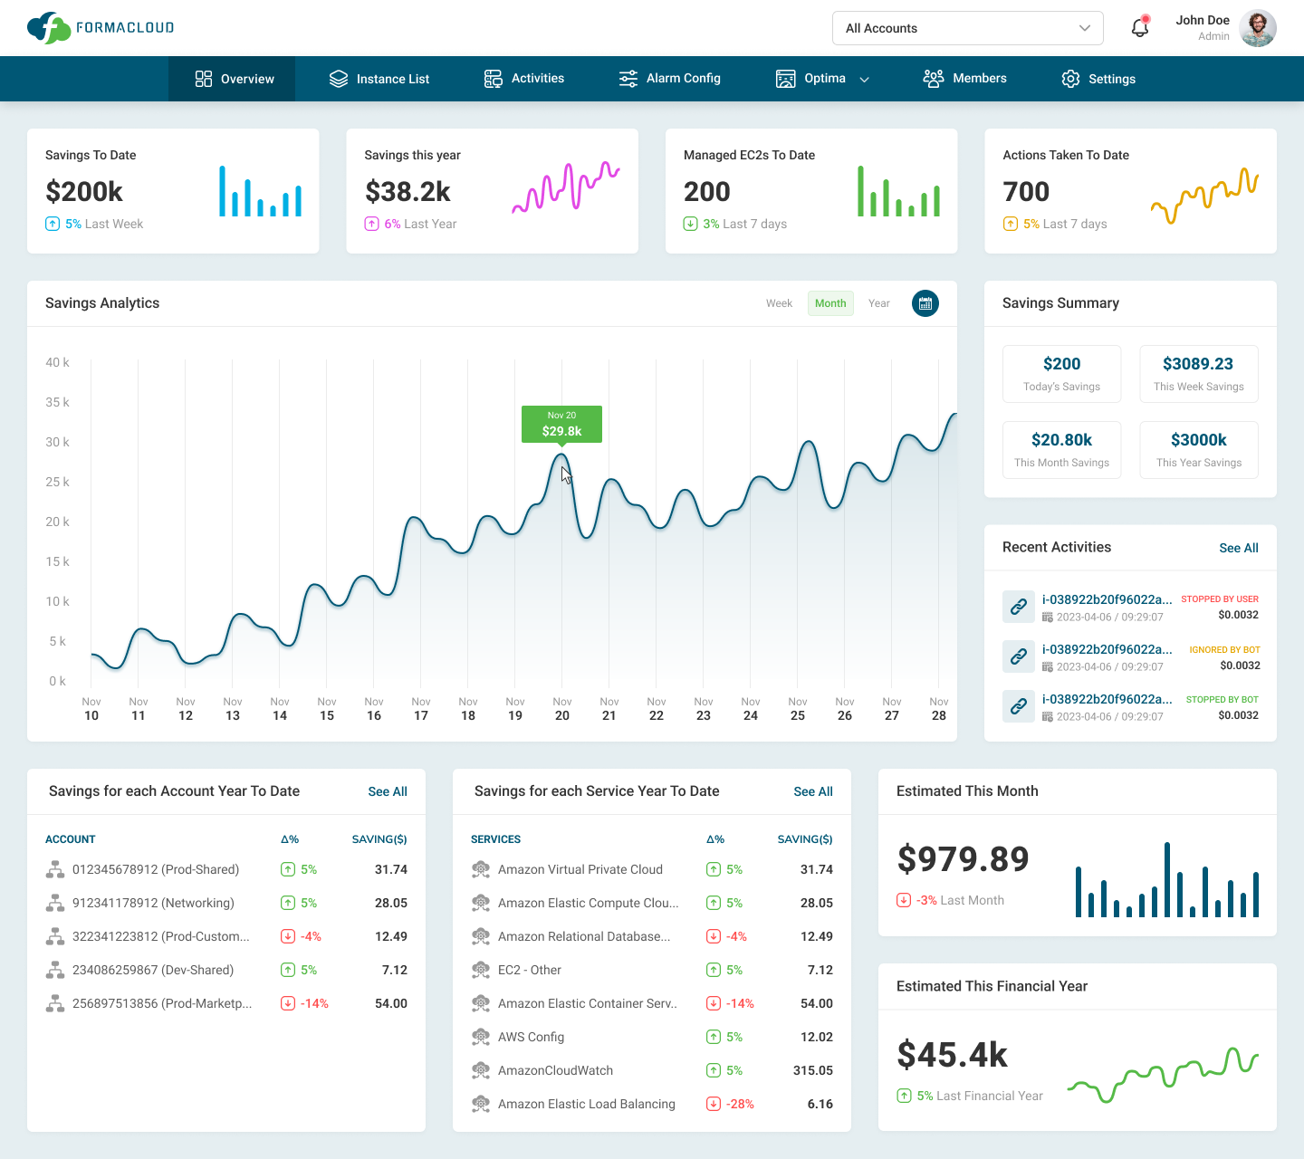The height and width of the screenshot is (1159, 1304).
Task: Click the Estimated This Month $979.89 value
Action: pyautogui.click(x=963, y=859)
